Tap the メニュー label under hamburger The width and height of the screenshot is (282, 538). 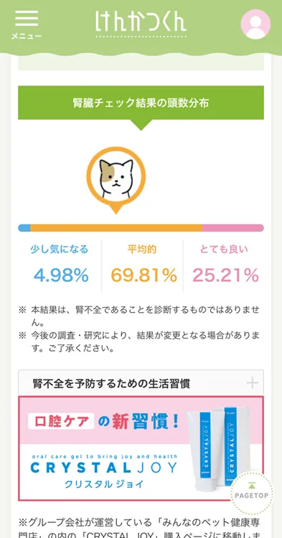(x=27, y=36)
